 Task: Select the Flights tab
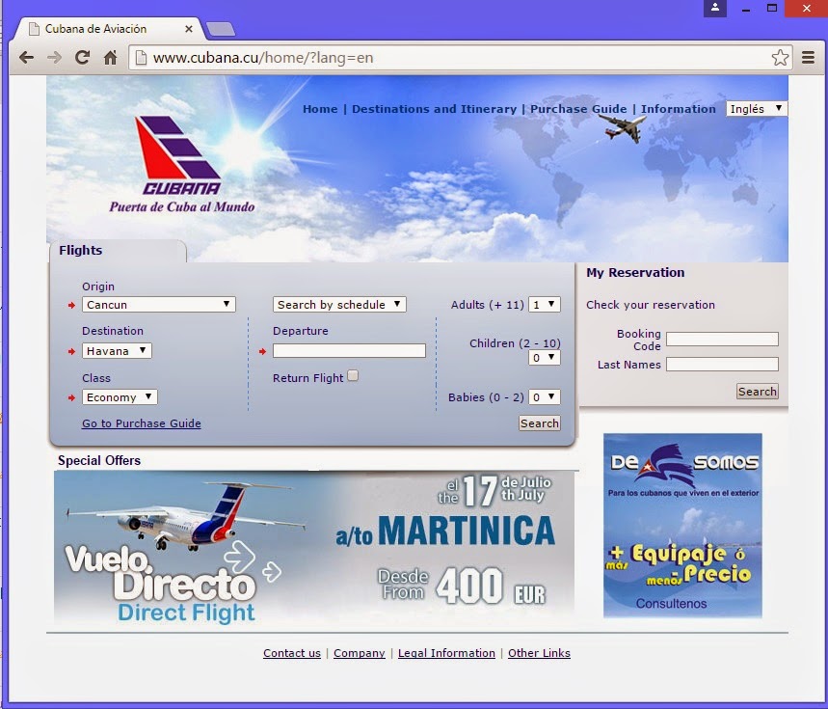point(118,251)
